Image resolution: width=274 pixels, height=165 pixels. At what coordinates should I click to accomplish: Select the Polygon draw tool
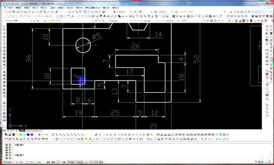tap(18, 16)
